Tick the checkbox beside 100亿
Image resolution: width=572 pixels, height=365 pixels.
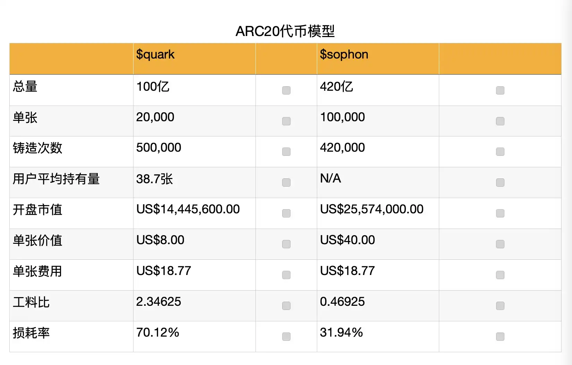pyautogui.click(x=286, y=90)
